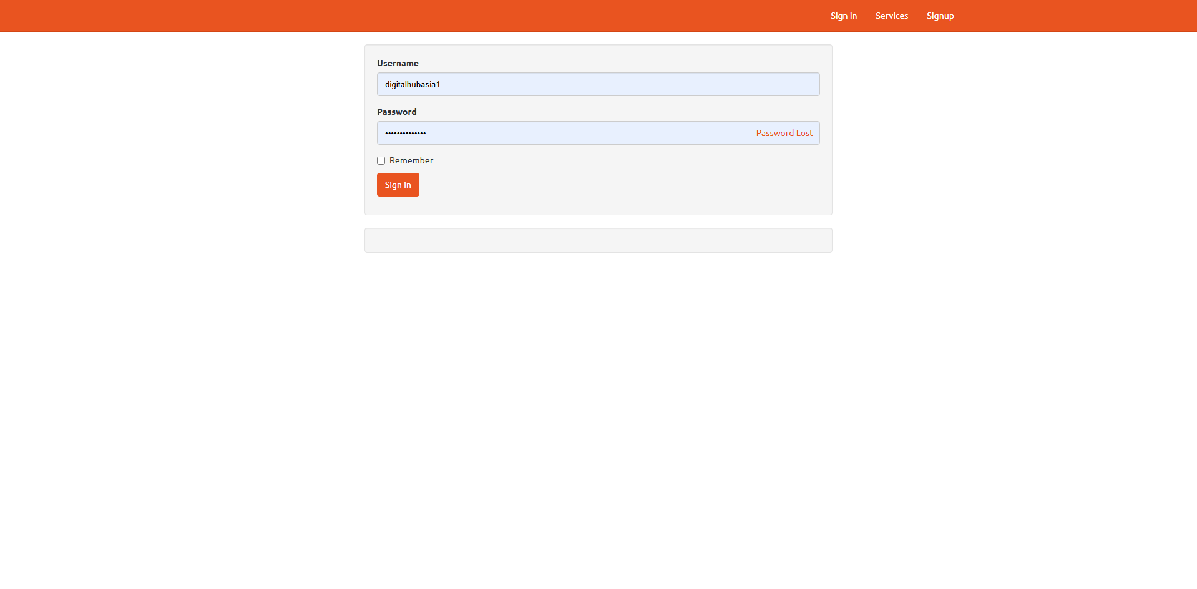Enable the Remember checkbox
This screenshot has width=1197, height=589.
381,161
